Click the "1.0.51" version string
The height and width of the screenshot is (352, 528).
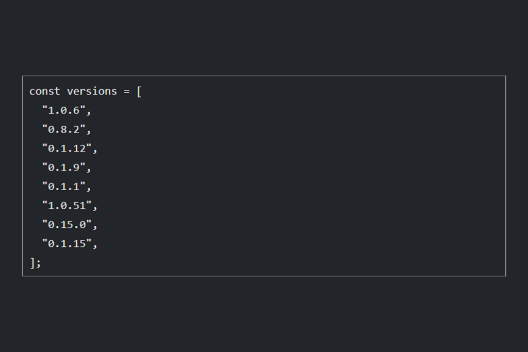[x=66, y=206]
